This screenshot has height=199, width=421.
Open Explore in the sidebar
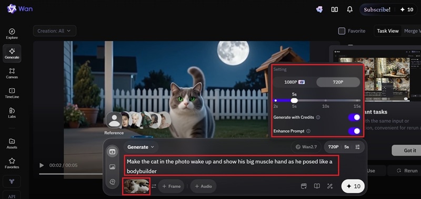12,34
